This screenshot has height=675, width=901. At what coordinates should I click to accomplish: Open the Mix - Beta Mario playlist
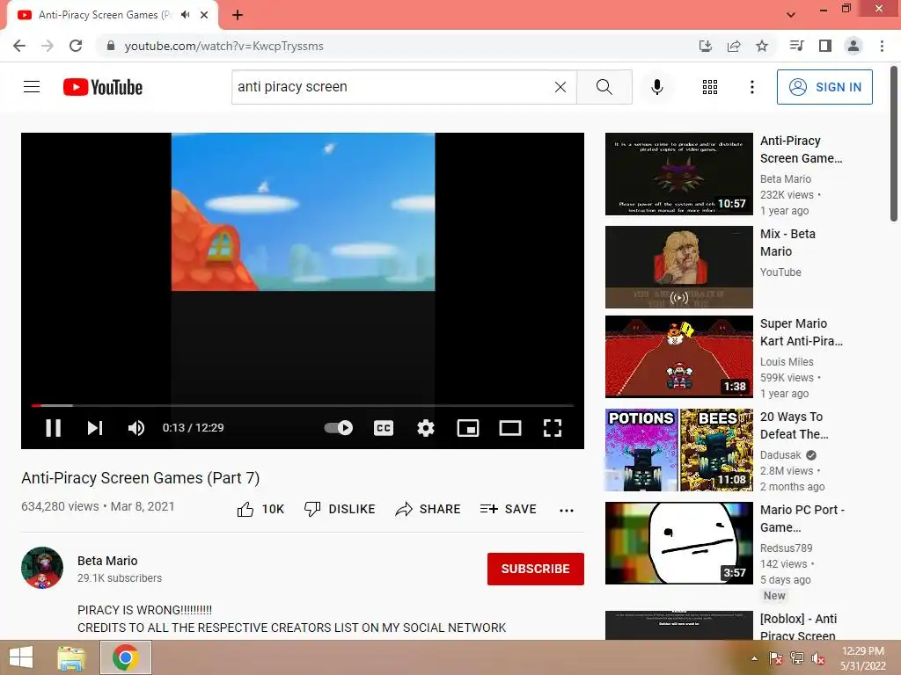click(x=678, y=267)
